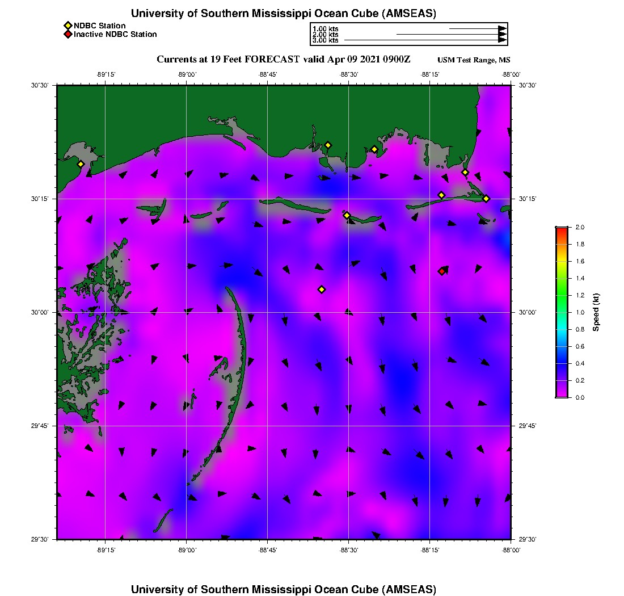Click the bottom footer Ocean Cube (AMSEAS) title
The width and height of the screenshot is (624, 596).
(x=284, y=589)
